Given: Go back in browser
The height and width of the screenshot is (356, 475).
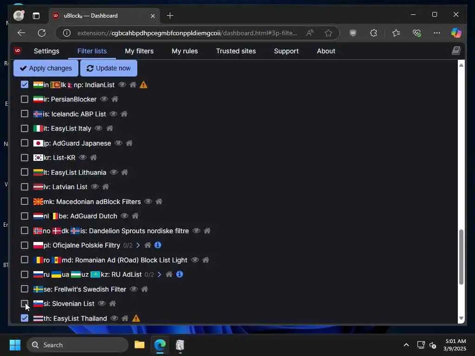Looking at the screenshot, I should (21, 33).
